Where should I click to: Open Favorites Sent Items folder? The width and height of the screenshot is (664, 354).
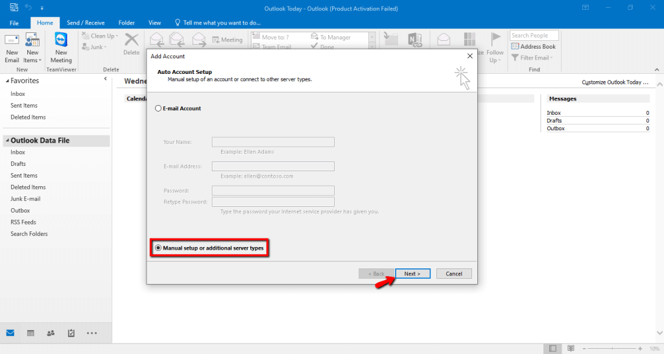tap(24, 106)
